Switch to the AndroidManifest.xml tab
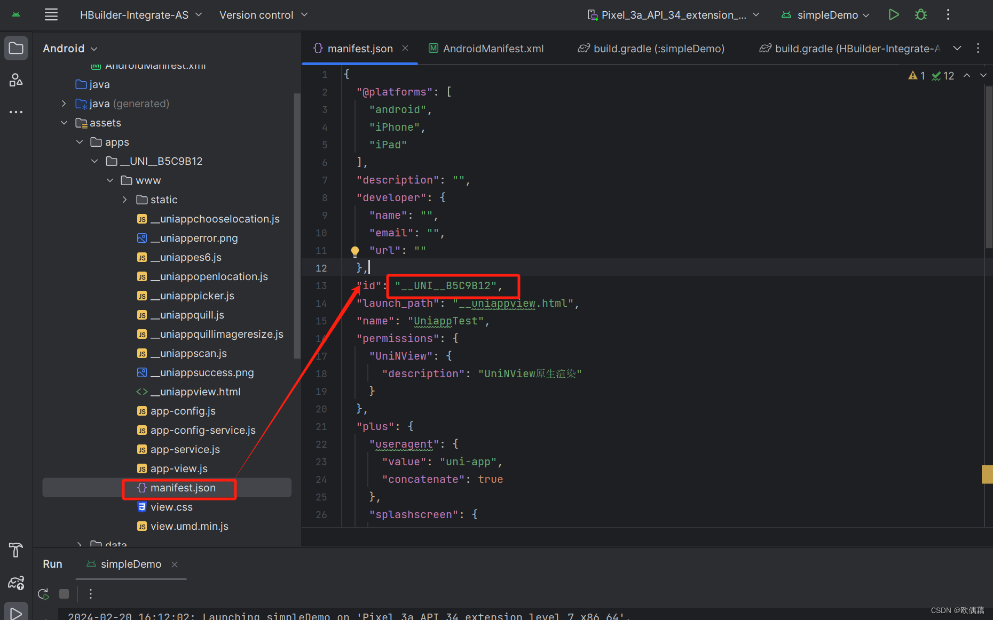 click(x=486, y=49)
